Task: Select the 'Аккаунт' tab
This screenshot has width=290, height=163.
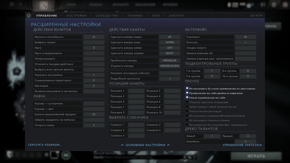Action: coord(176,16)
